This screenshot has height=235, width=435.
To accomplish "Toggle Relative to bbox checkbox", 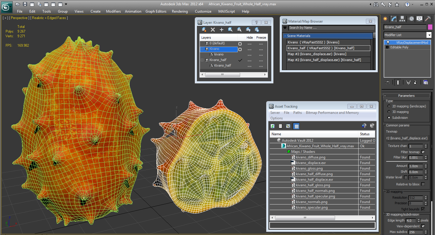I will (423, 184).
